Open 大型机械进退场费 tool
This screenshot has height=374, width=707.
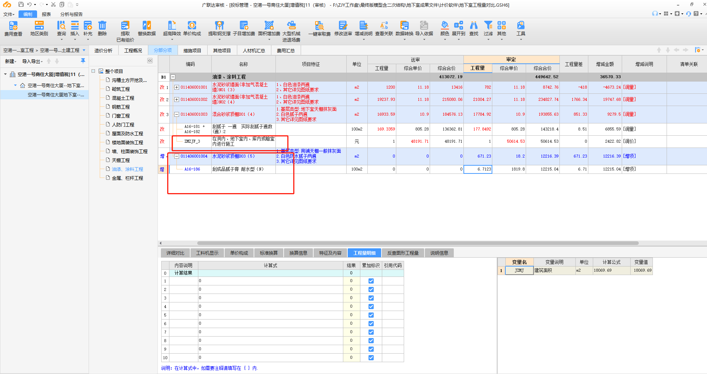pyautogui.click(x=291, y=31)
